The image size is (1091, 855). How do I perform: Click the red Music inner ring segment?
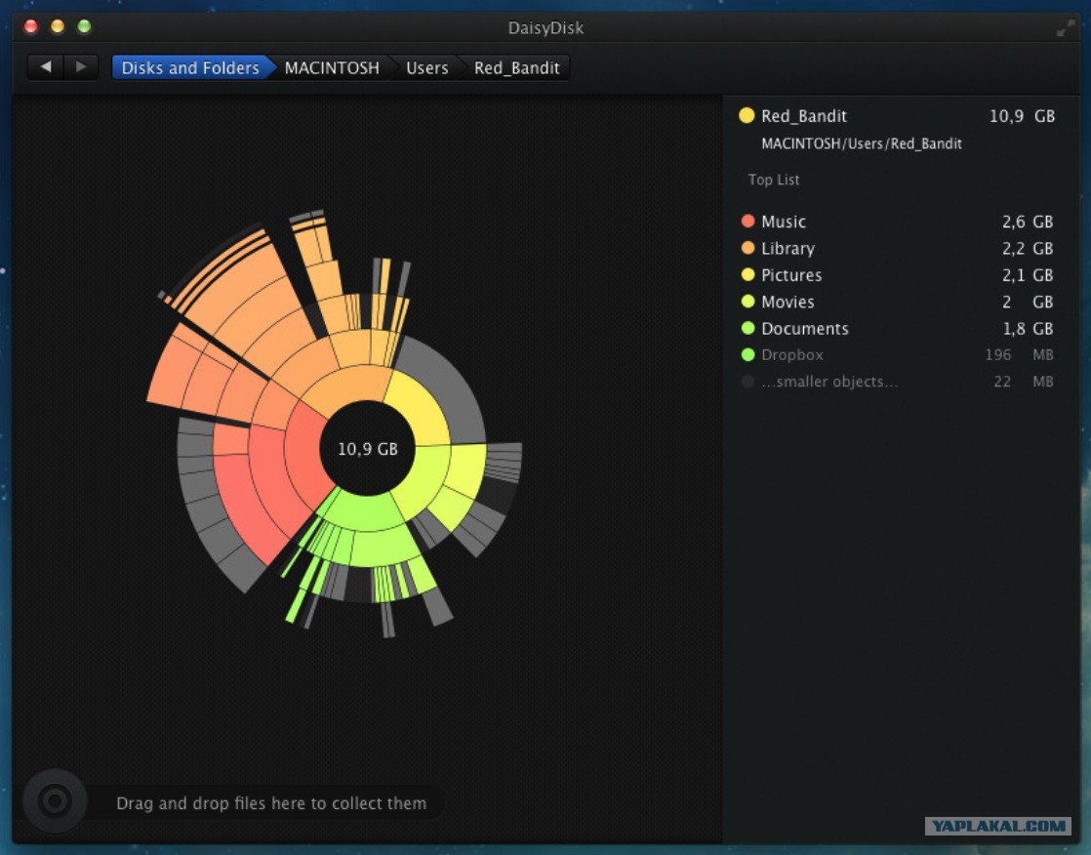click(304, 449)
